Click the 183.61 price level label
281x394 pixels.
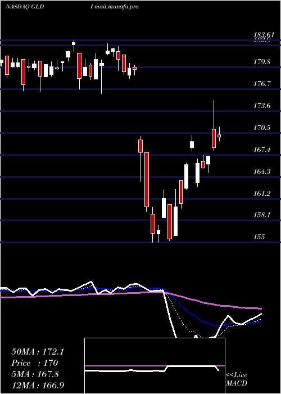pos(264,35)
